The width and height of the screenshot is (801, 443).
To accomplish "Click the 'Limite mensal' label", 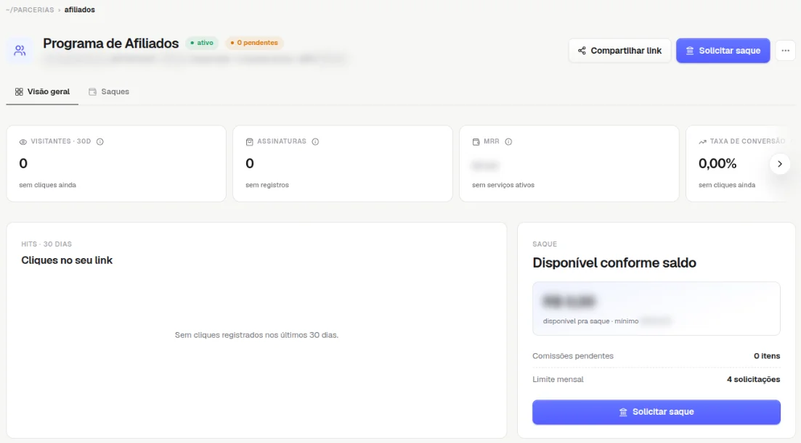I will tap(558, 379).
